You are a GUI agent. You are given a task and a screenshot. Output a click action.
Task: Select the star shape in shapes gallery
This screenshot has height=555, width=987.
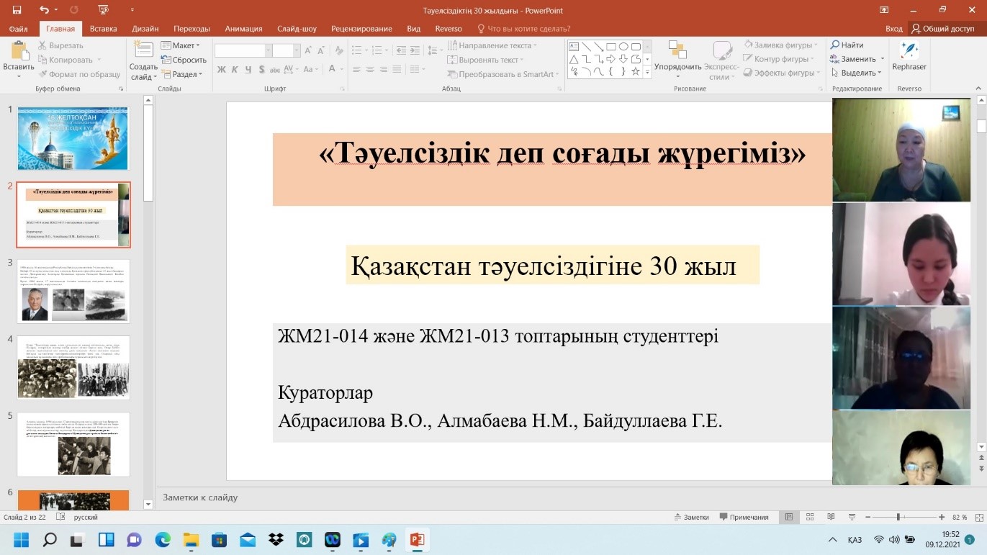pyautogui.click(x=635, y=71)
